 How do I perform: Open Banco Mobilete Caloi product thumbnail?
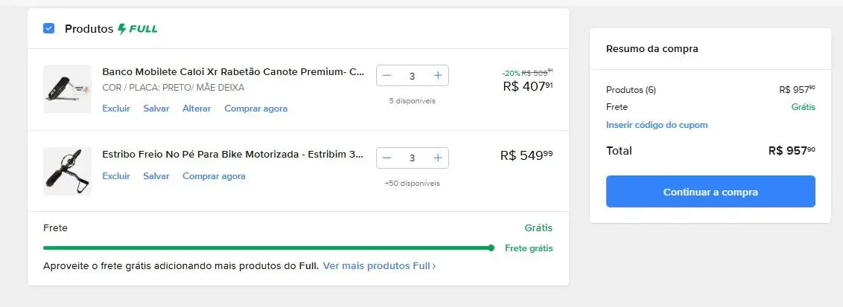tap(67, 89)
